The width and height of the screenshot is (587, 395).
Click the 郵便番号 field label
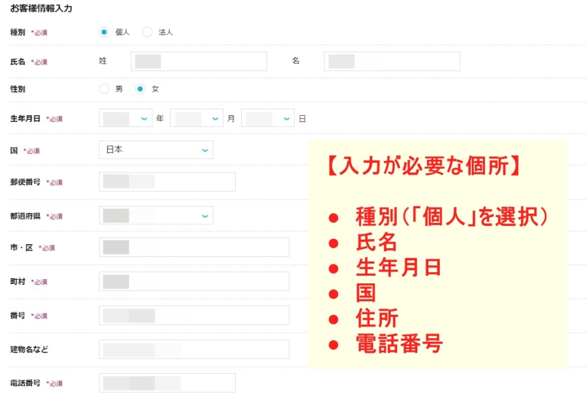tap(25, 182)
